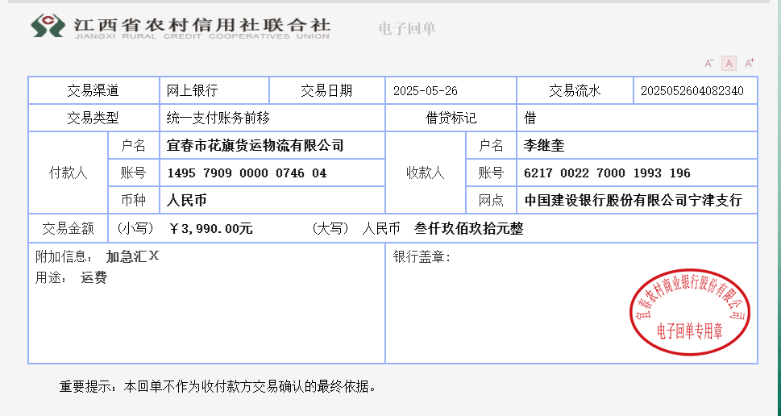The width and height of the screenshot is (781, 416).
Task: Click the 交易流水 label cell
Action: pyautogui.click(x=575, y=90)
